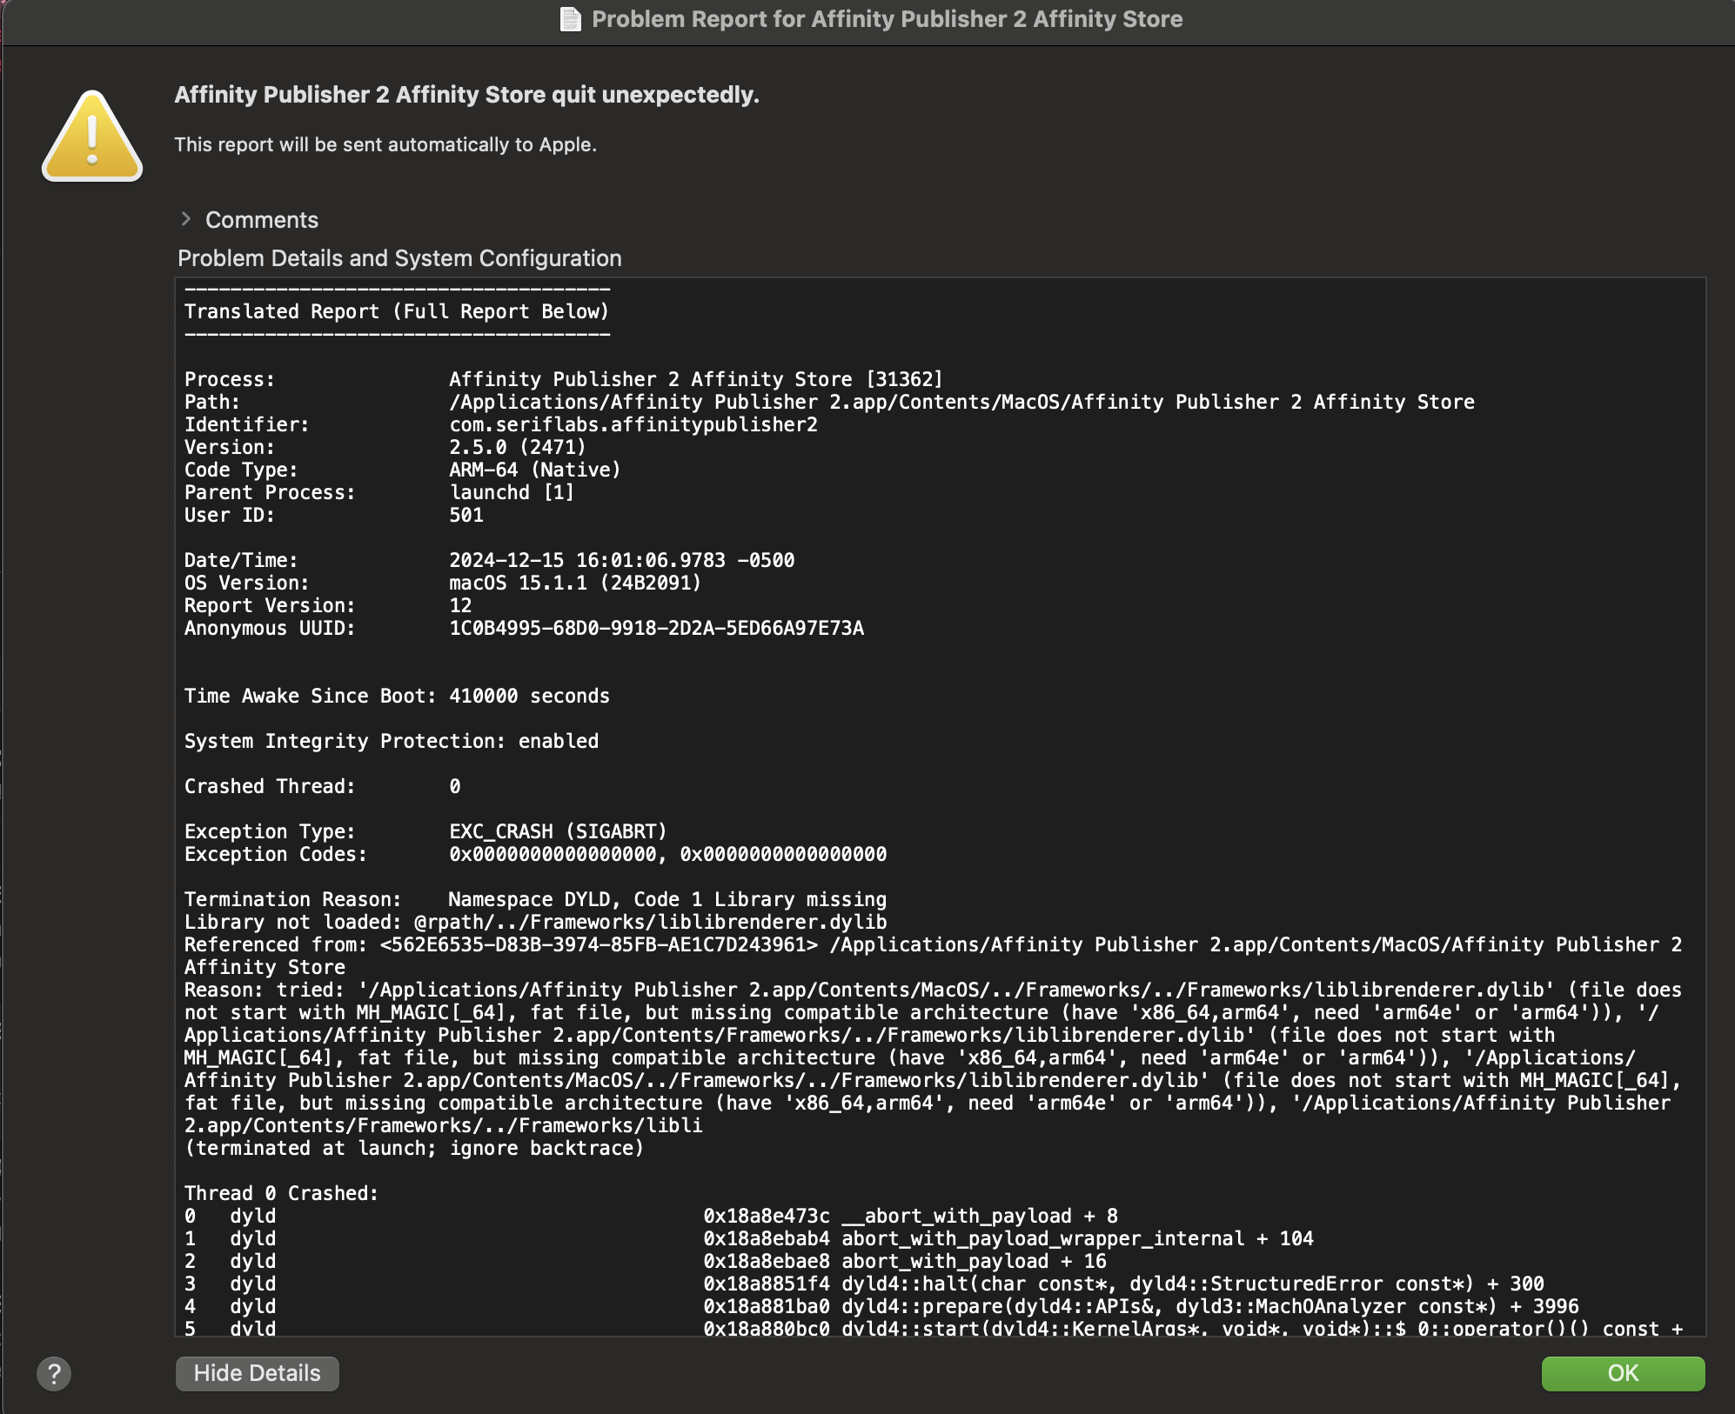This screenshot has width=1735, height=1414.
Task: Click Report Version value '12'
Action: pyautogui.click(x=460, y=605)
